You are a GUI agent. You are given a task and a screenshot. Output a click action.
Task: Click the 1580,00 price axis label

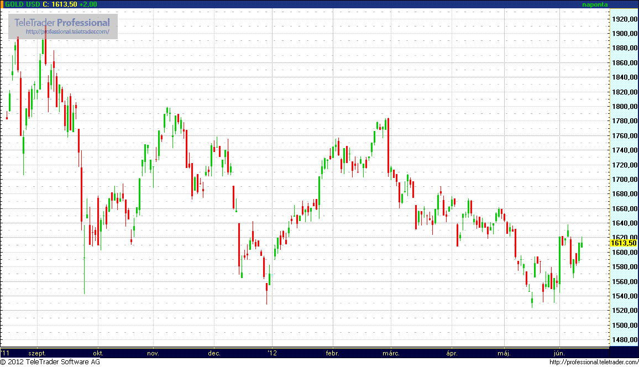point(625,267)
